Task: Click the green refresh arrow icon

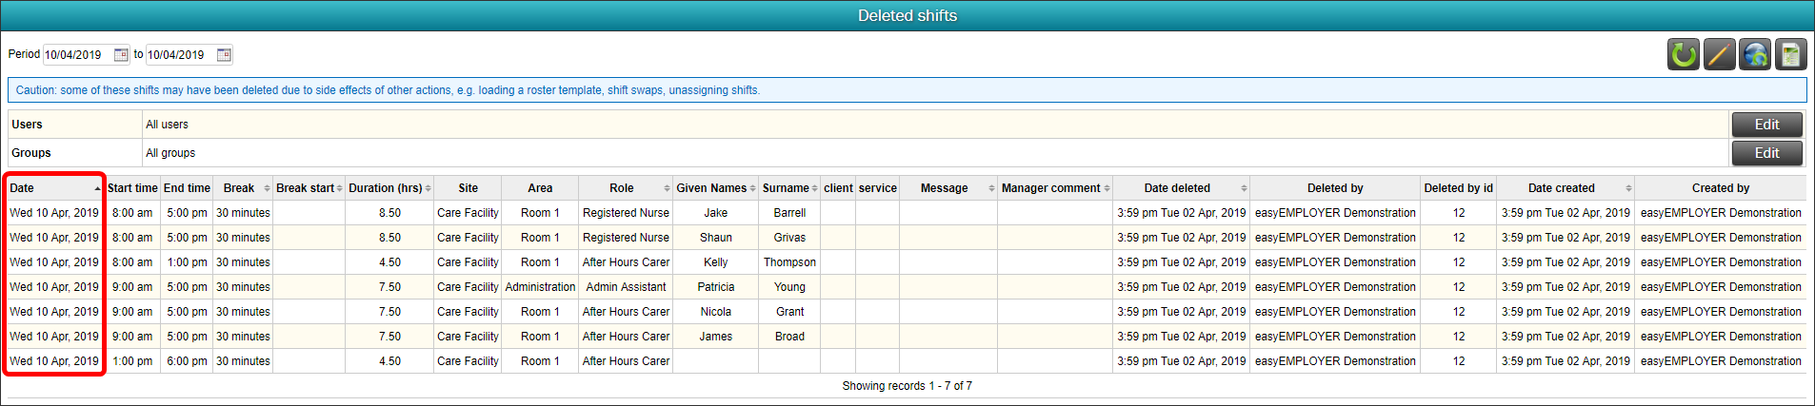Action: (x=1684, y=54)
